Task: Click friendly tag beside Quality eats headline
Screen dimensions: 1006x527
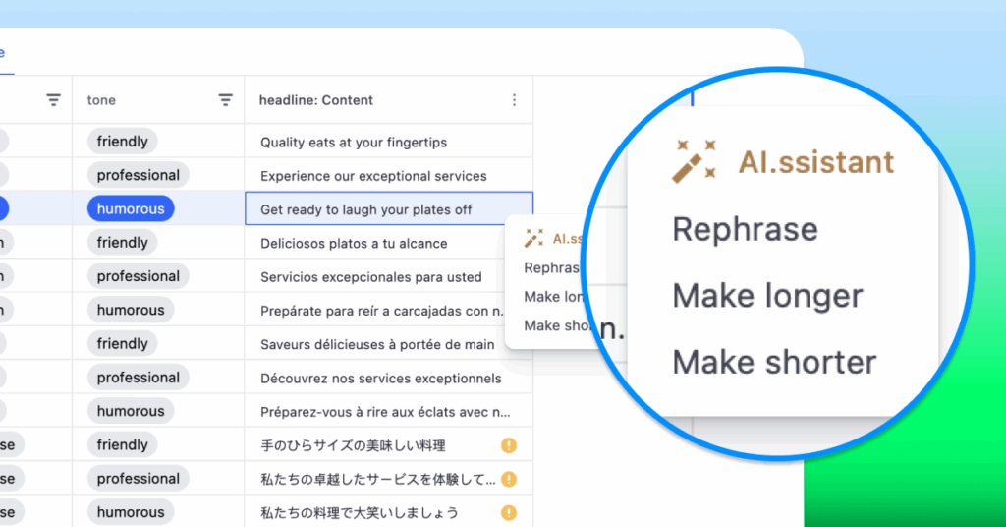Action: [122, 142]
